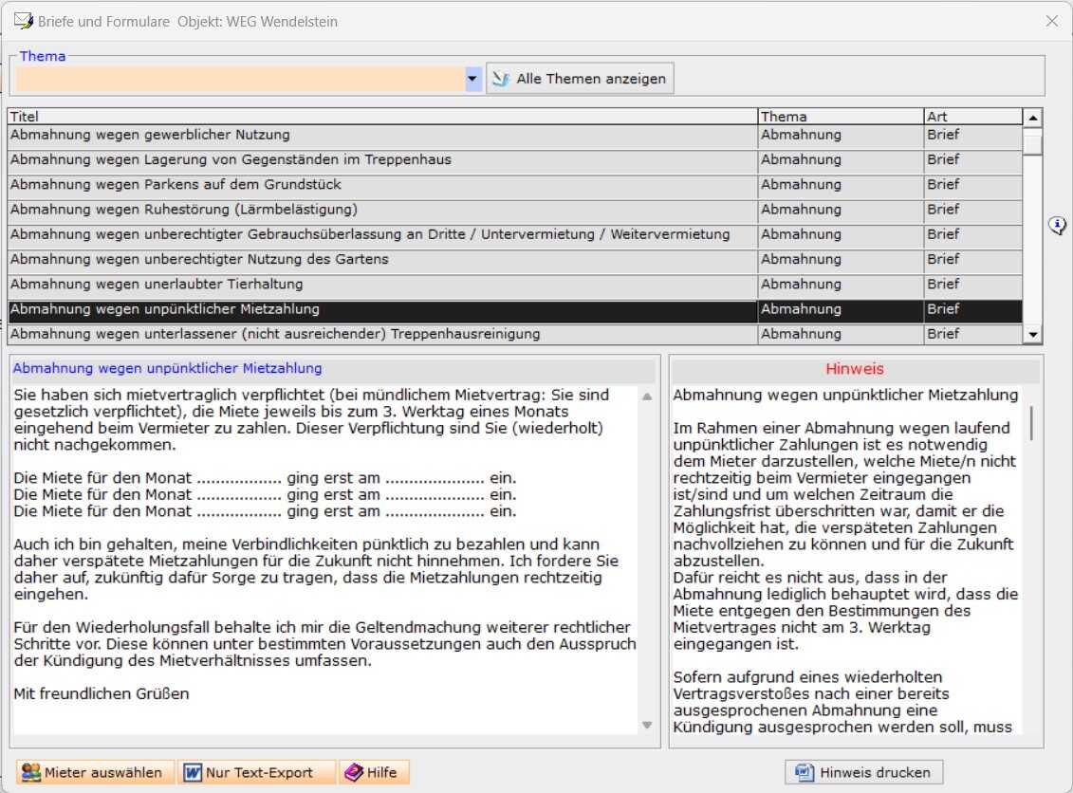Select Abmahnung wegen gewerblicher Nutzung row
Image resolution: width=1073 pixels, height=793 pixels.
[515, 136]
